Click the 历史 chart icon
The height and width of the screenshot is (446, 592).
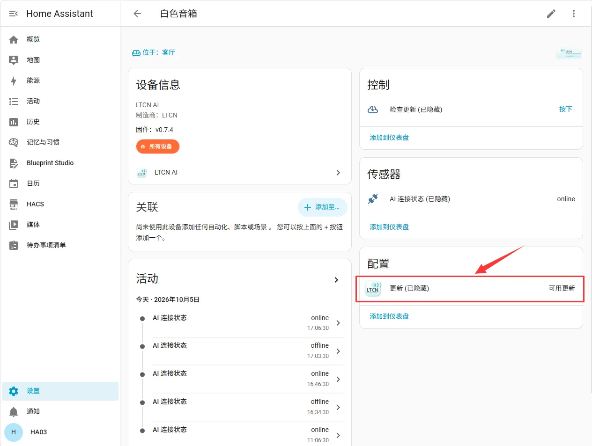click(14, 122)
